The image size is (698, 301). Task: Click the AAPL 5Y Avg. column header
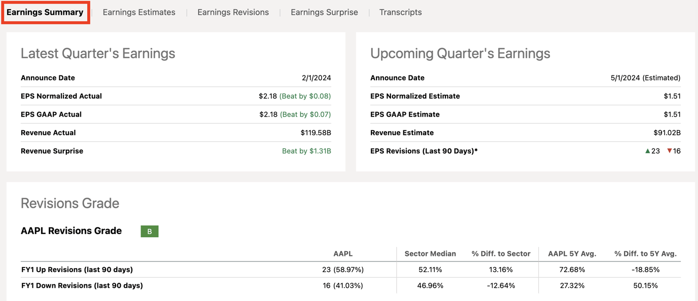click(572, 254)
